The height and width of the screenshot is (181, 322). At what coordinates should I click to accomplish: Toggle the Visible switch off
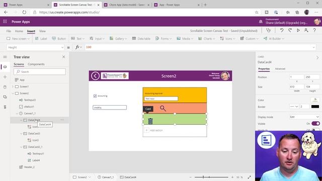(x=315, y=124)
